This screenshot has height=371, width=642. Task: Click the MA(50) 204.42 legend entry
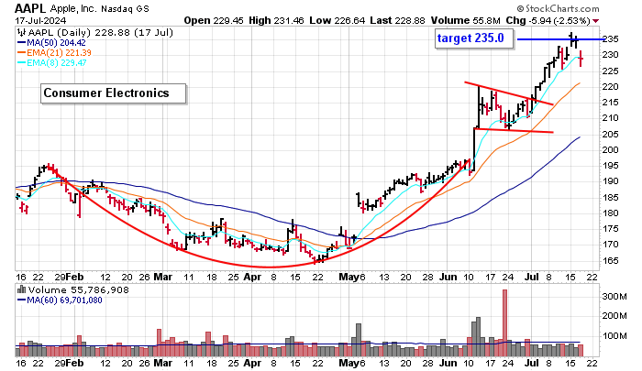51,42
